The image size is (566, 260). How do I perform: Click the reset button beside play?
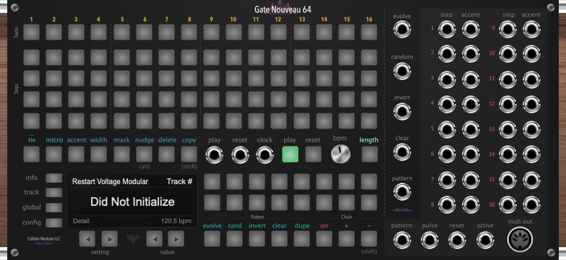313,155
